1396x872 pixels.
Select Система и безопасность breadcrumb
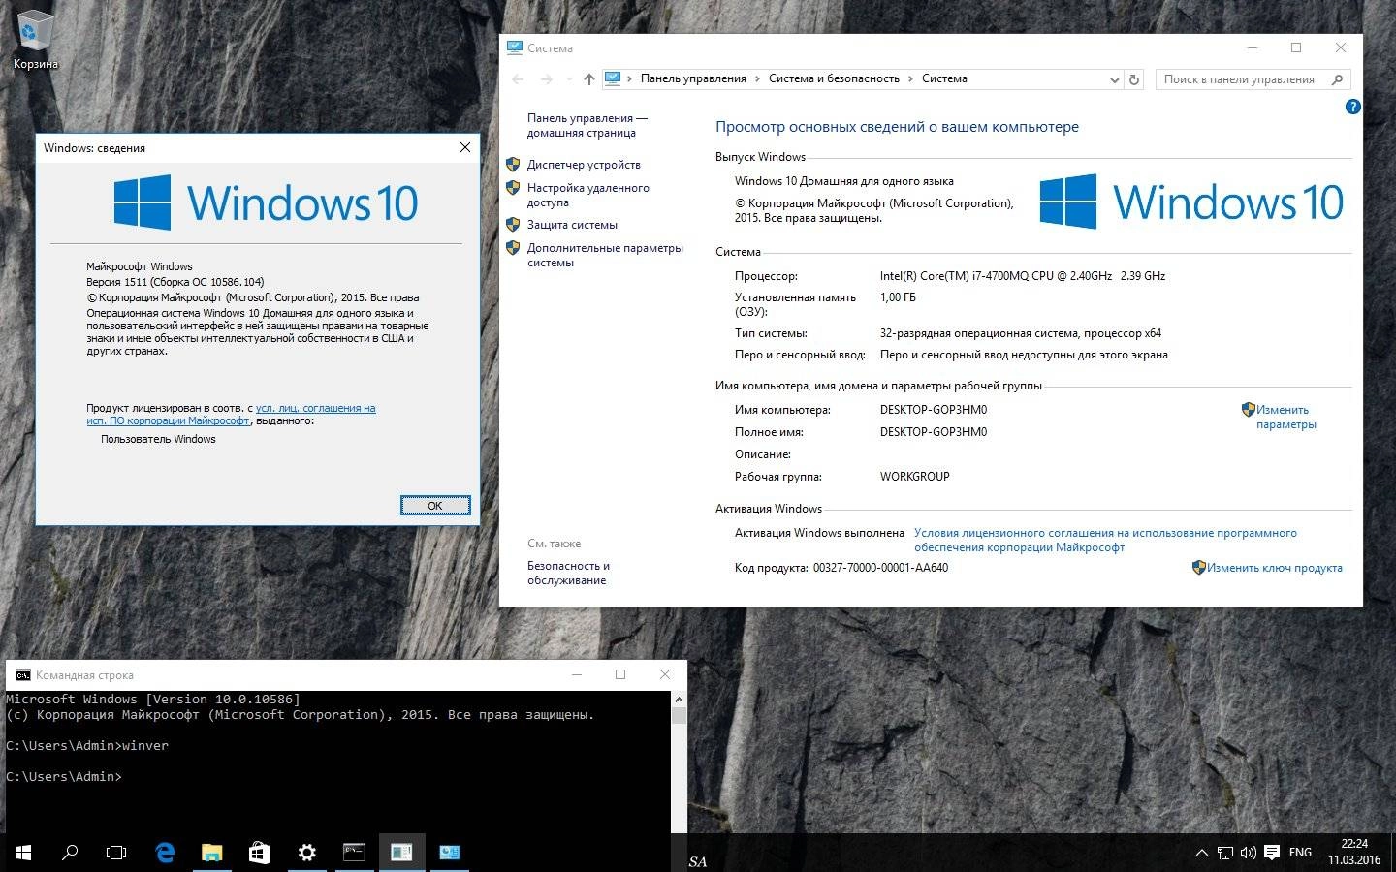[x=834, y=78]
